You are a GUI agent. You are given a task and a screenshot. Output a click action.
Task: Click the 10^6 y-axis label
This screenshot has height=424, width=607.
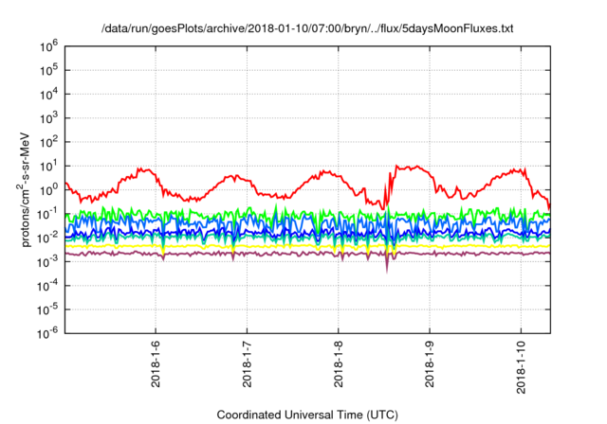(x=48, y=47)
